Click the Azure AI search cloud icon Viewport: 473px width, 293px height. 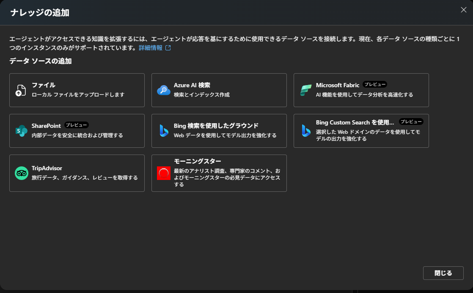163,90
